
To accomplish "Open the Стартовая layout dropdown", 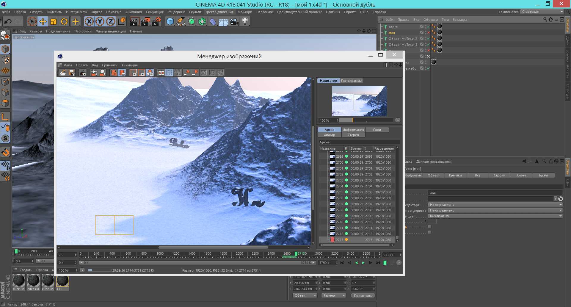I will coord(542,12).
